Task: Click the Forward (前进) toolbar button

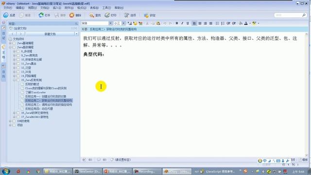Action: click(25, 15)
